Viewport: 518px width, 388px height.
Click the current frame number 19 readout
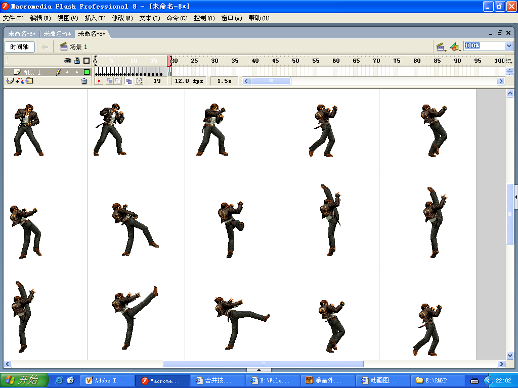[157, 81]
